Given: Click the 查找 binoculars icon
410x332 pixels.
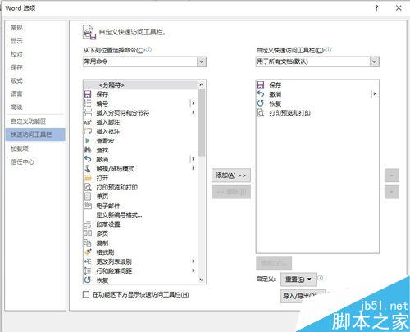Looking at the screenshot, I should [x=88, y=150].
